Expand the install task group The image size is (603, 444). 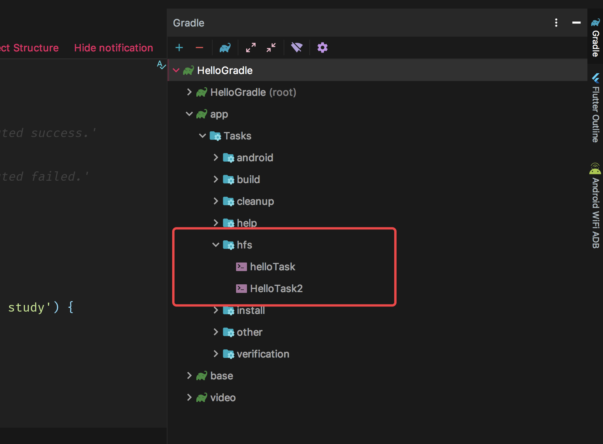tap(216, 310)
